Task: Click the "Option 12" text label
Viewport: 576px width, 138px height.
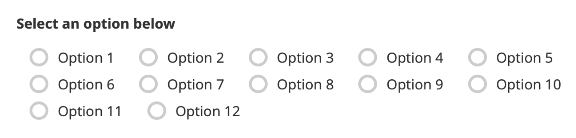Action: coord(207,112)
